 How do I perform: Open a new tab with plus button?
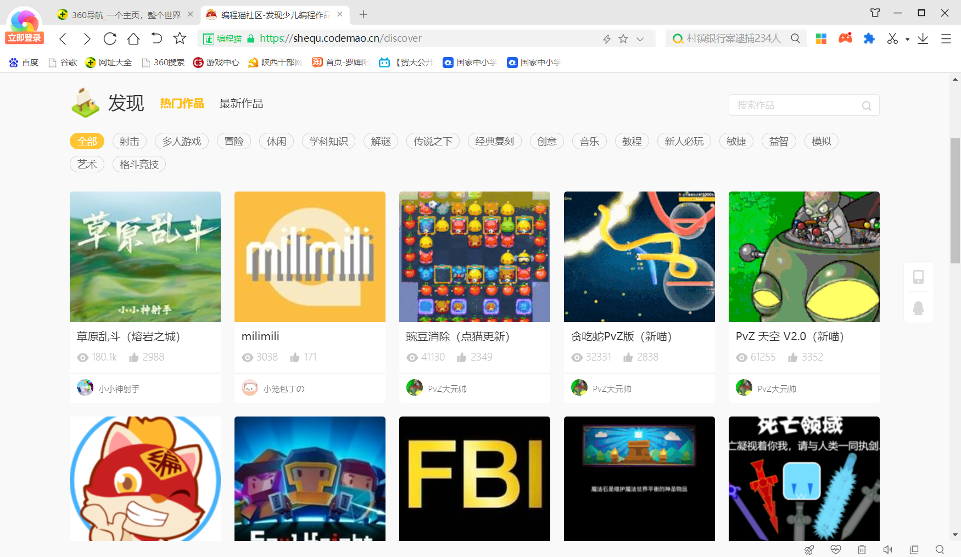[x=363, y=15]
